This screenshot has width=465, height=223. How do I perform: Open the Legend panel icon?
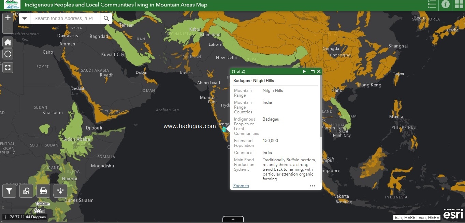pos(432,5)
